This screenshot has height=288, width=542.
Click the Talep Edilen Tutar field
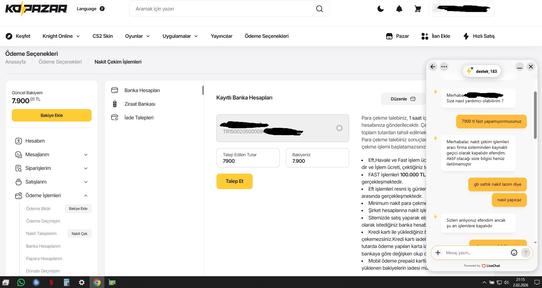tap(248, 158)
